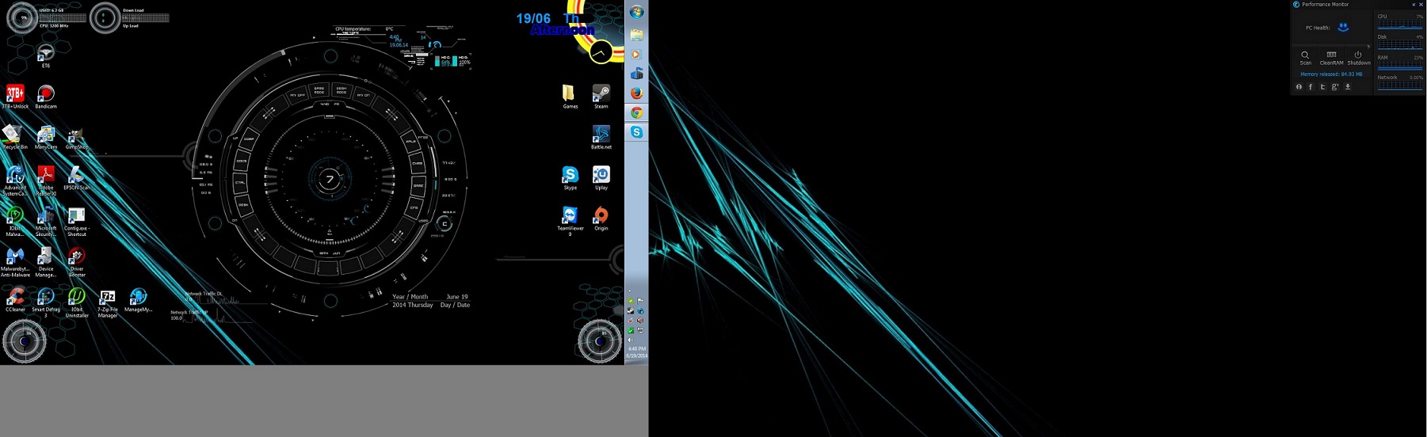1427x437 pixels.
Task: Launch Smart Defrag 3
Action: (46, 302)
